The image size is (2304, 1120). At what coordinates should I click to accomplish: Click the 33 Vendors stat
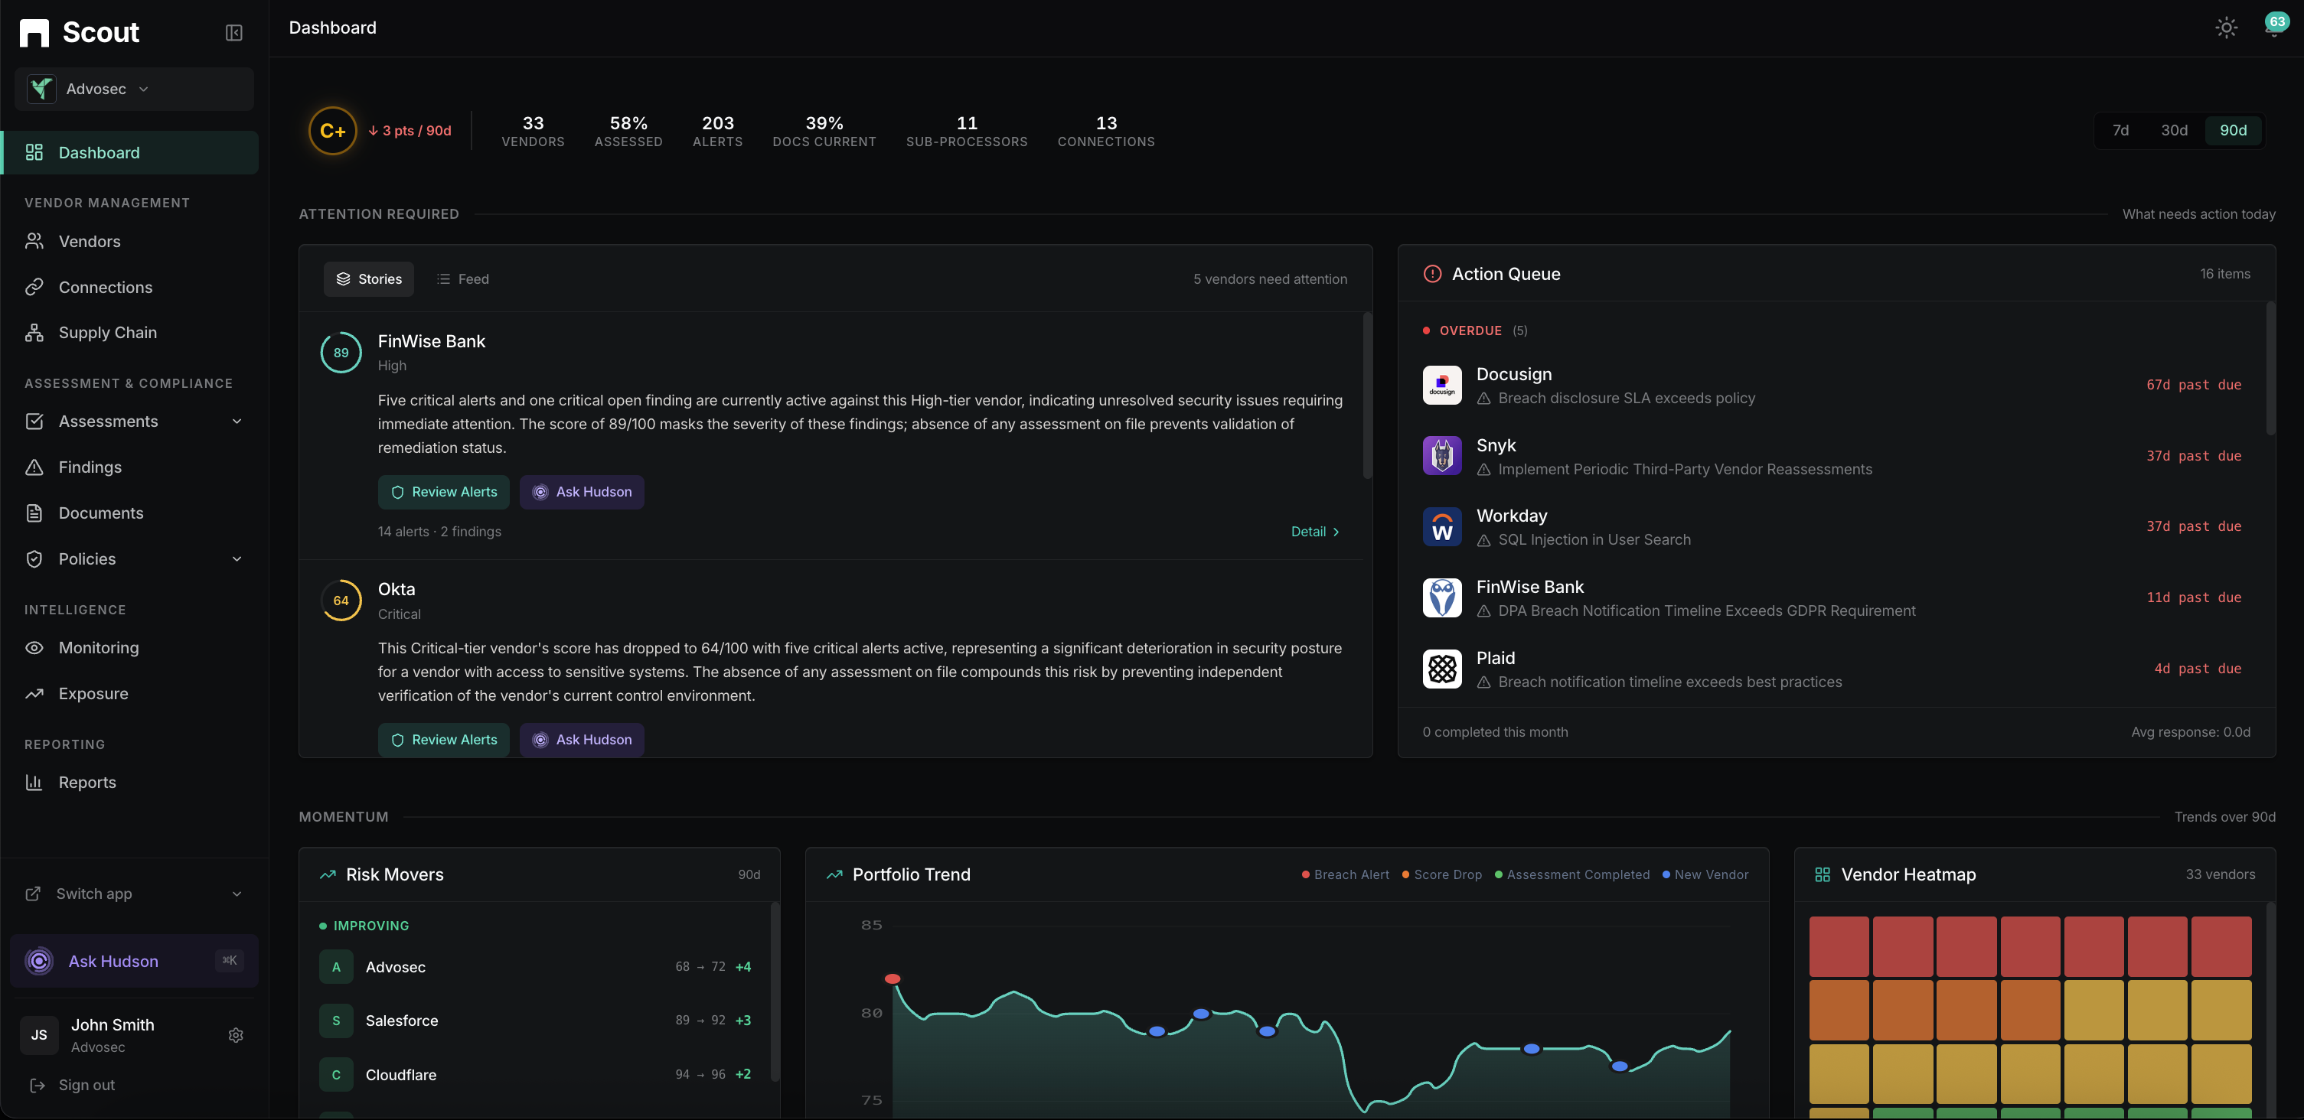click(x=533, y=132)
